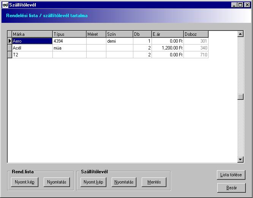253x198 pixels.
Task: Select row header of Acél row
Action: click(10, 48)
